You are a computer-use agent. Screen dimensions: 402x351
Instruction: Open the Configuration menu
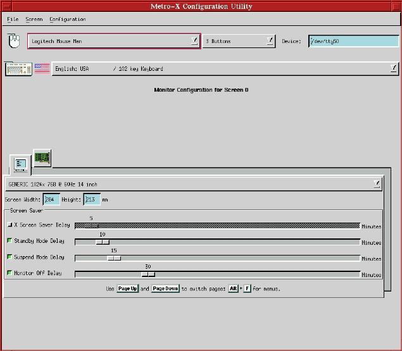[x=67, y=20]
